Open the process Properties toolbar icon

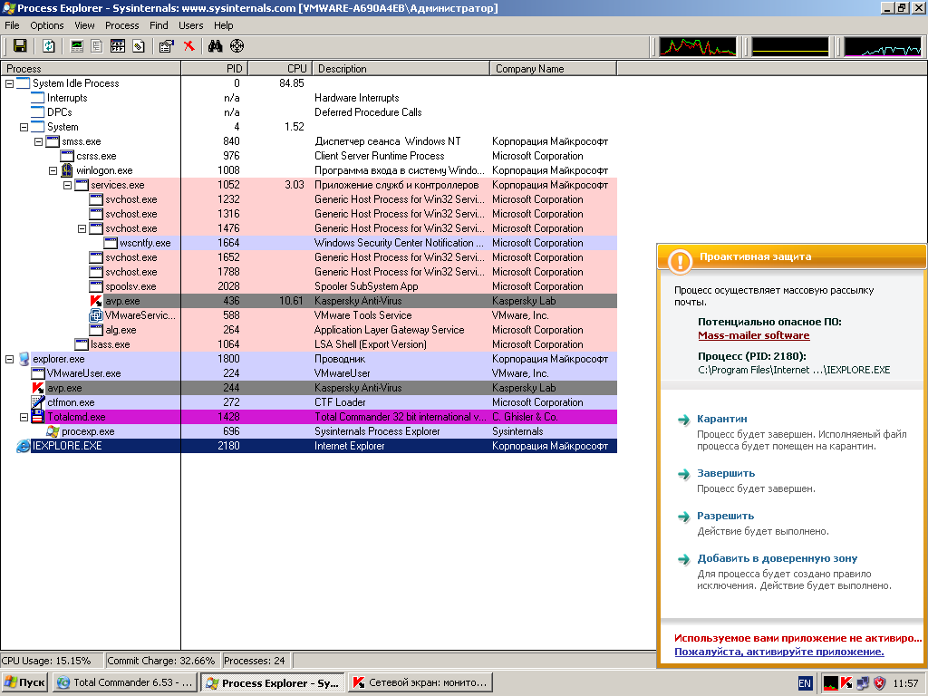(x=167, y=46)
